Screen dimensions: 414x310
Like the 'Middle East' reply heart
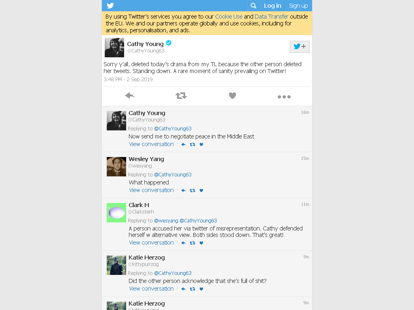pos(201,145)
